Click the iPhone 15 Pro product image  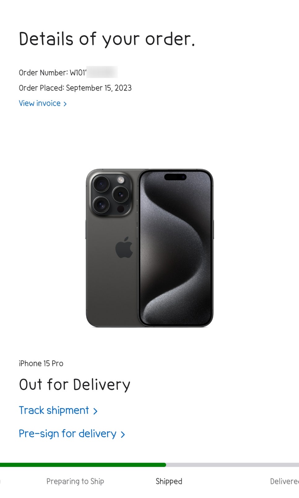click(x=149, y=248)
